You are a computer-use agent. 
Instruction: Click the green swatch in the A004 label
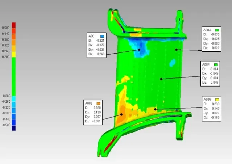[x=216, y=65]
